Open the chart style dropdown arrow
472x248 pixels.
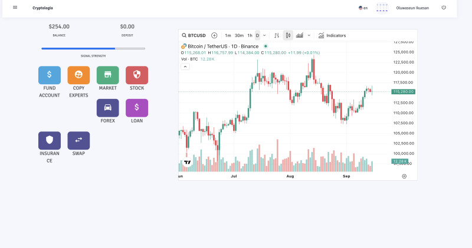tap(310, 35)
